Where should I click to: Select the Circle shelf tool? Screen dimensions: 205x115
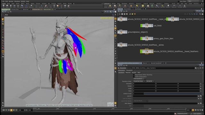pos(51,6)
